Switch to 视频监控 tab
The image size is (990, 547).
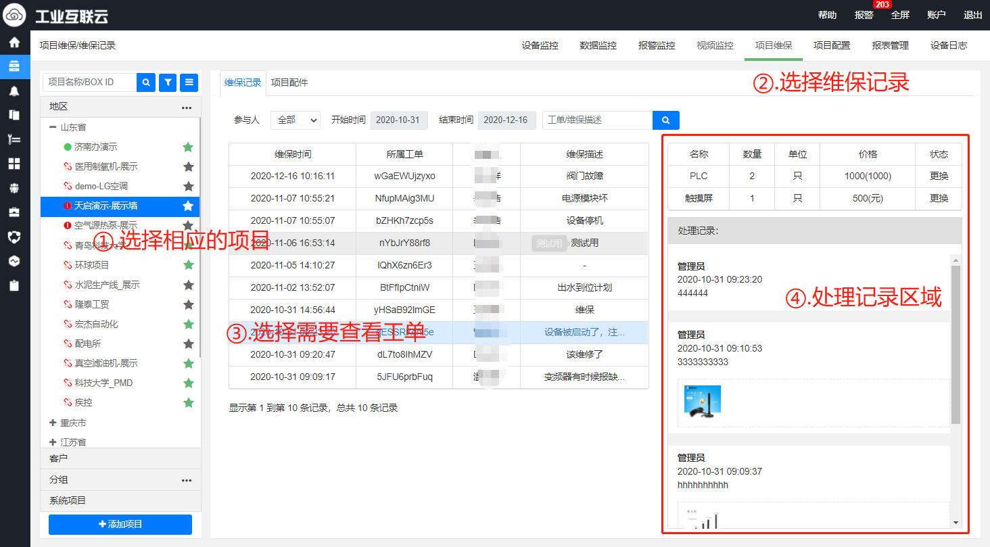(715, 45)
